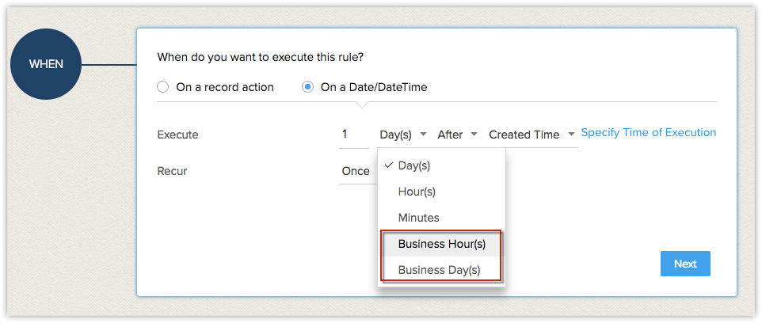
Task: Click the arrow next to Day(s) unit
Action: click(x=424, y=135)
